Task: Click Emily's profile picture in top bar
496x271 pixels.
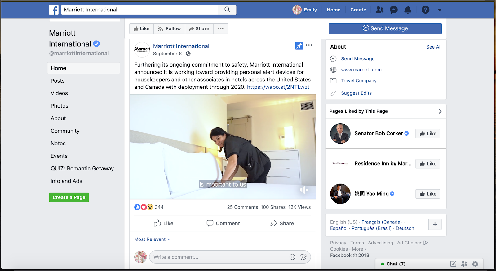Action: pyautogui.click(x=297, y=10)
